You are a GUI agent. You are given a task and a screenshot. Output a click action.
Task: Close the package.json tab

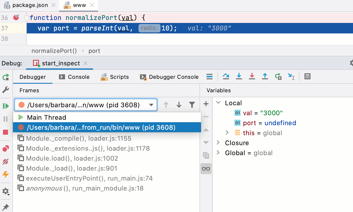(53, 5)
